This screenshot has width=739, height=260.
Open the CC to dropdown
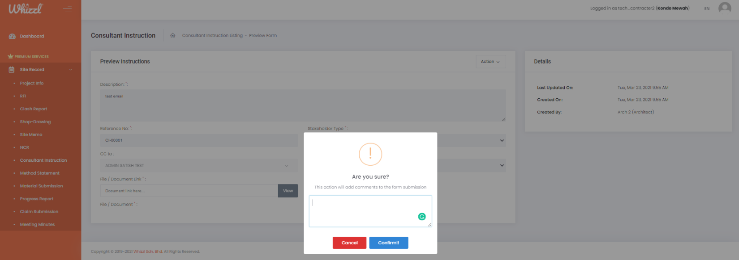click(198, 166)
